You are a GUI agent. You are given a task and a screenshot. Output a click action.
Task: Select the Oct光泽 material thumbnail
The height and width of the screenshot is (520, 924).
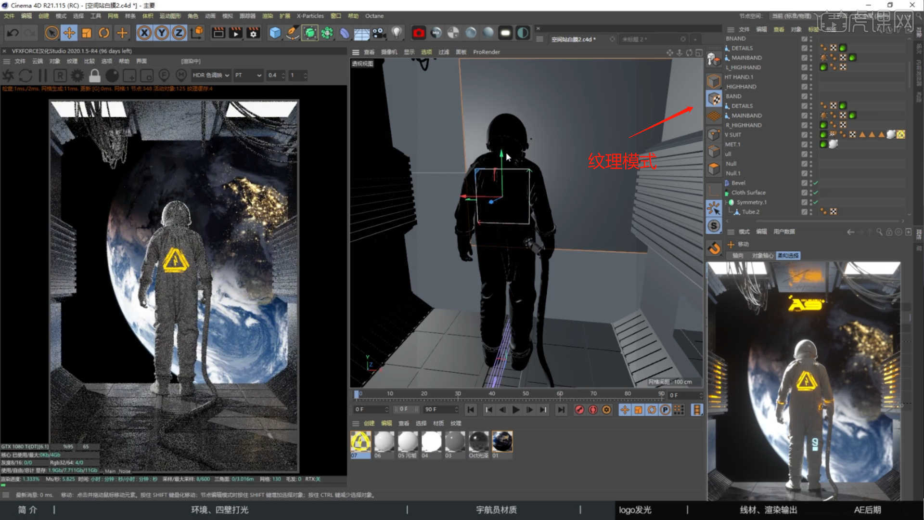point(478,442)
